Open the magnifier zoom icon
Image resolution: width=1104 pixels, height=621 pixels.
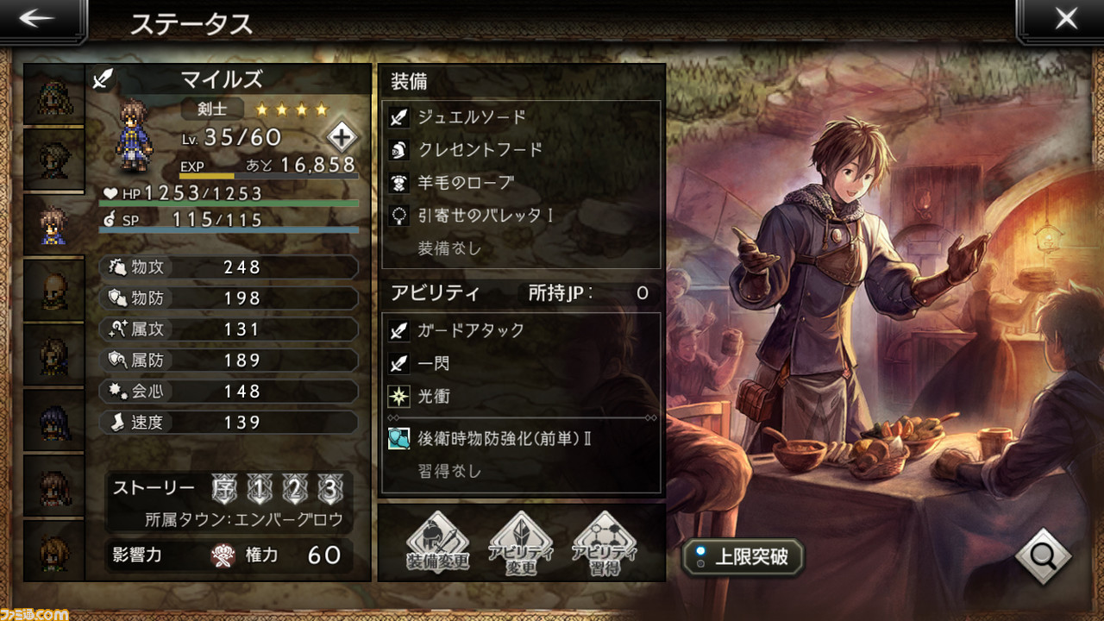coord(1044,555)
